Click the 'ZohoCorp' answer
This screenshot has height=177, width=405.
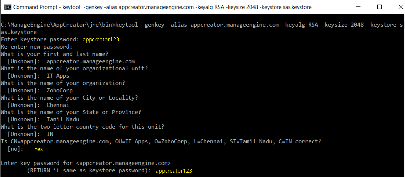tap(59, 90)
